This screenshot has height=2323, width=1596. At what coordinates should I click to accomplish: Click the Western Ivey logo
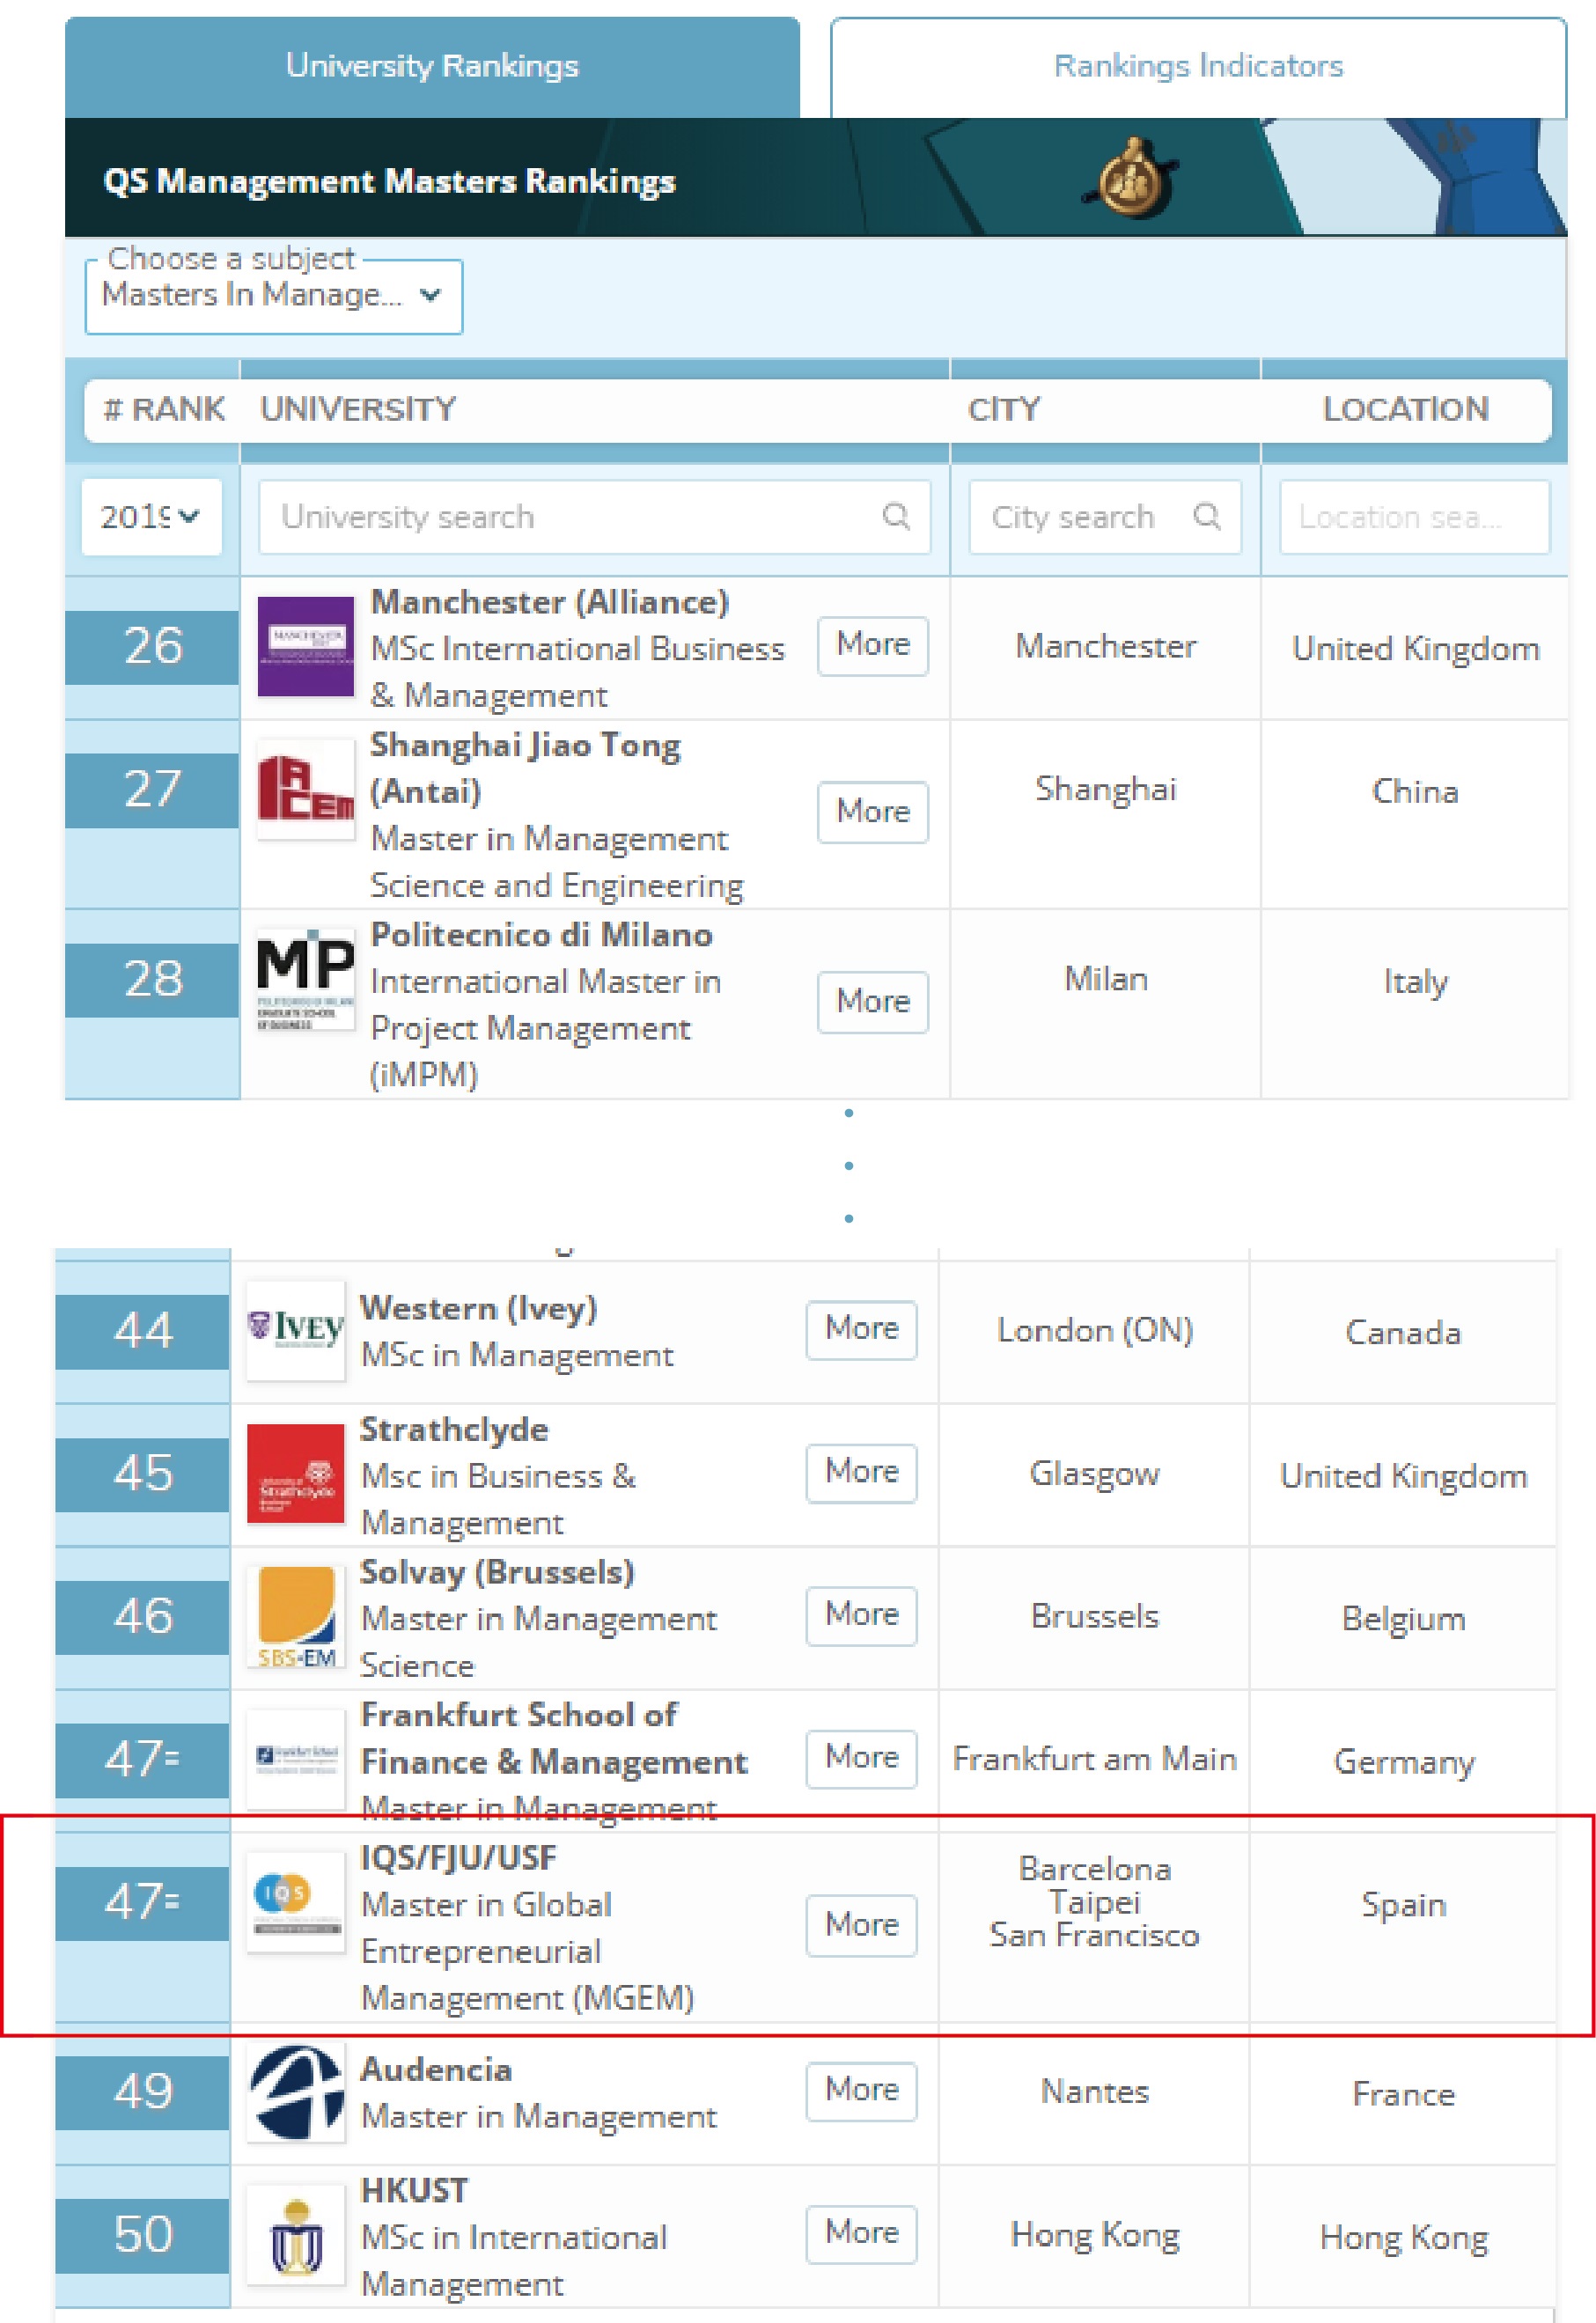[x=296, y=1330]
